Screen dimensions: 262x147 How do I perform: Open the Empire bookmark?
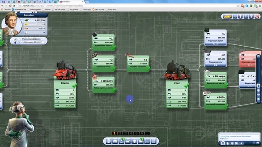(47, 9)
